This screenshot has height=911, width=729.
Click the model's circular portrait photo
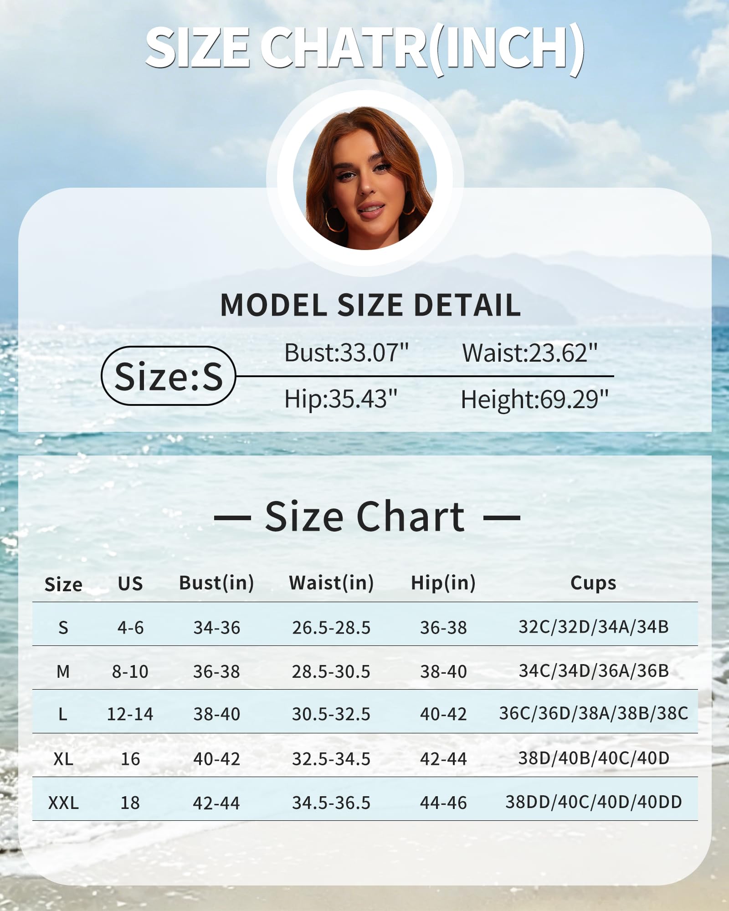tap(364, 178)
